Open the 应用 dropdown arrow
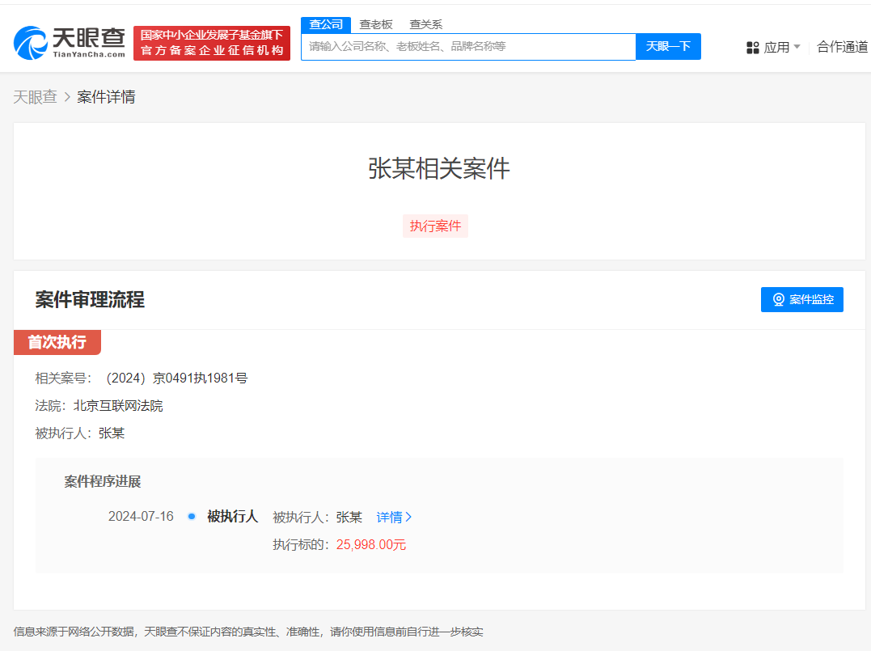The image size is (871, 651). click(x=796, y=47)
